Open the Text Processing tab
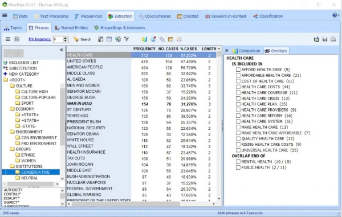 51,17
